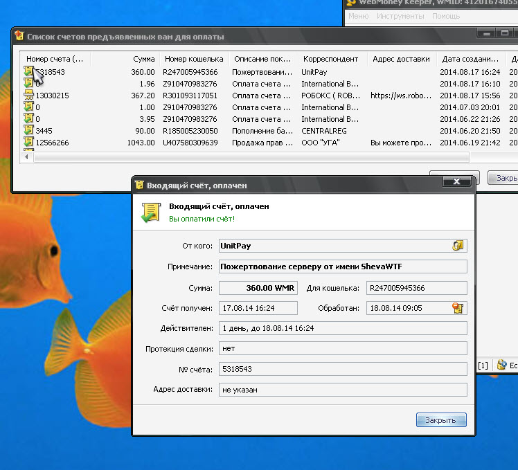Select date cell 2014.06.22 21:26
The width and height of the screenshot is (518, 470).
[x=470, y=119]
